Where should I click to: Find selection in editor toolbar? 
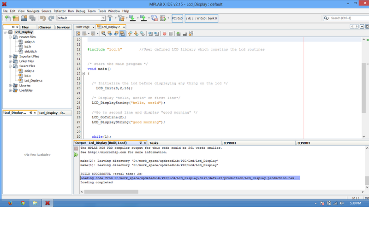point(103,34)
